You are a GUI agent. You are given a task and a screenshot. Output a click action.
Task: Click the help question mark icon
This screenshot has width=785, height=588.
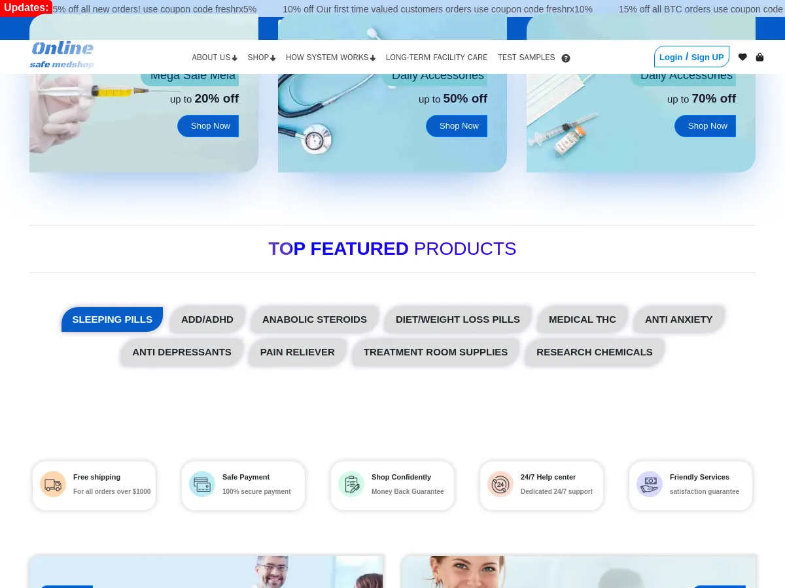click(566, 58)
